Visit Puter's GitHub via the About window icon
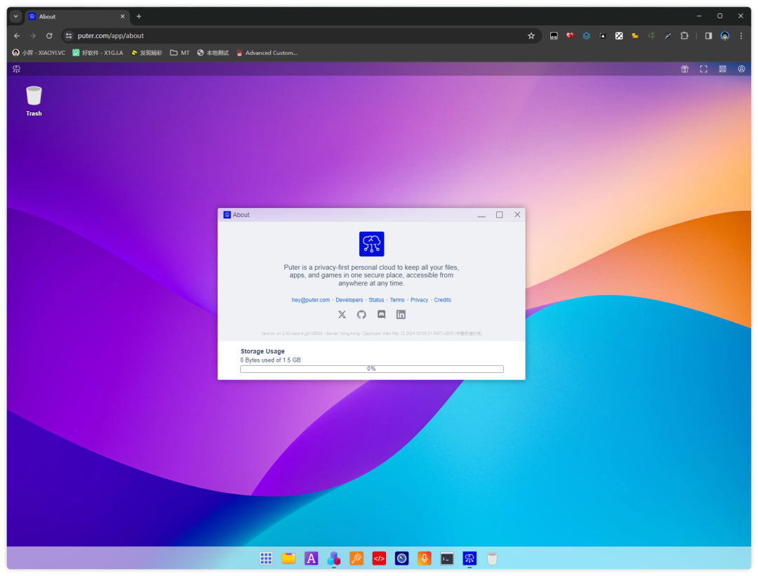758x576 pixels. point(361,315)
